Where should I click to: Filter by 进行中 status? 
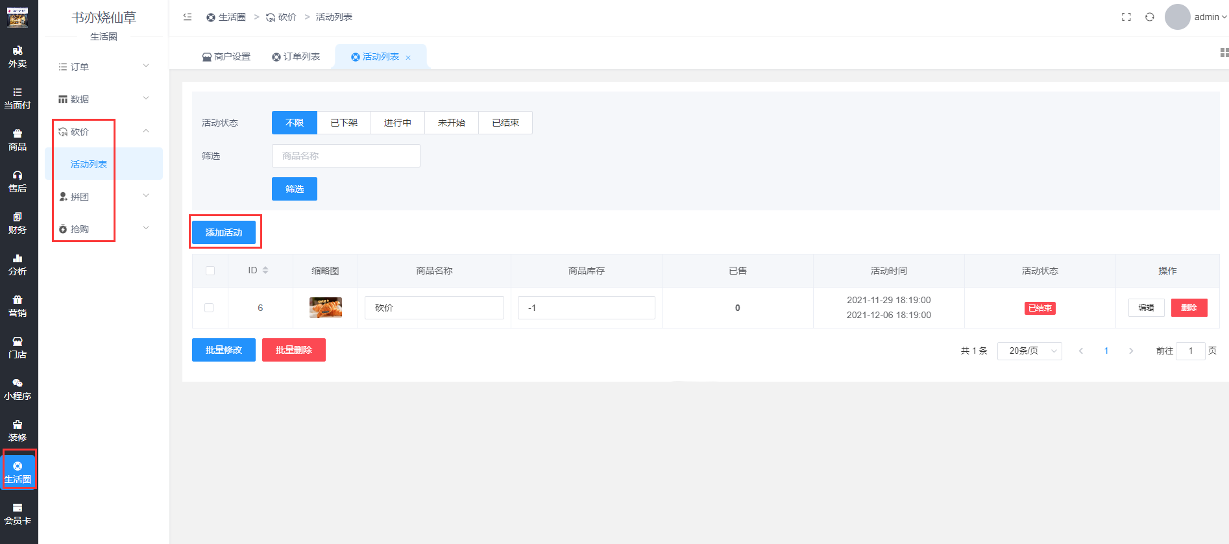click(398, 123)
